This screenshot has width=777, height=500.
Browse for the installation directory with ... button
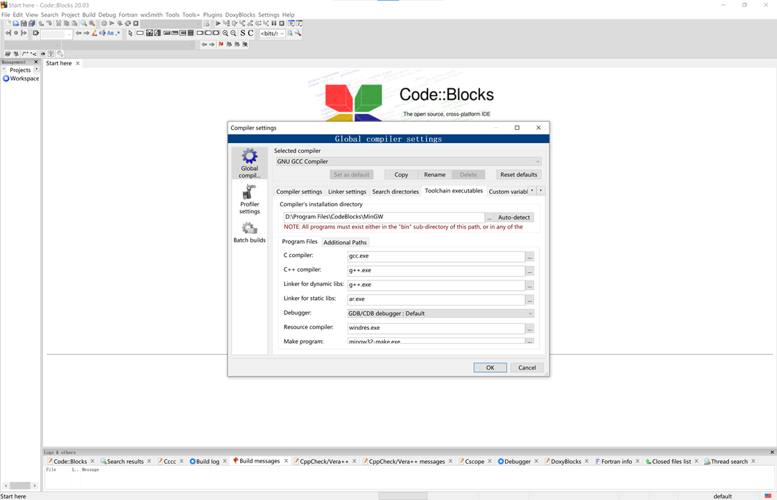point(489,217)
